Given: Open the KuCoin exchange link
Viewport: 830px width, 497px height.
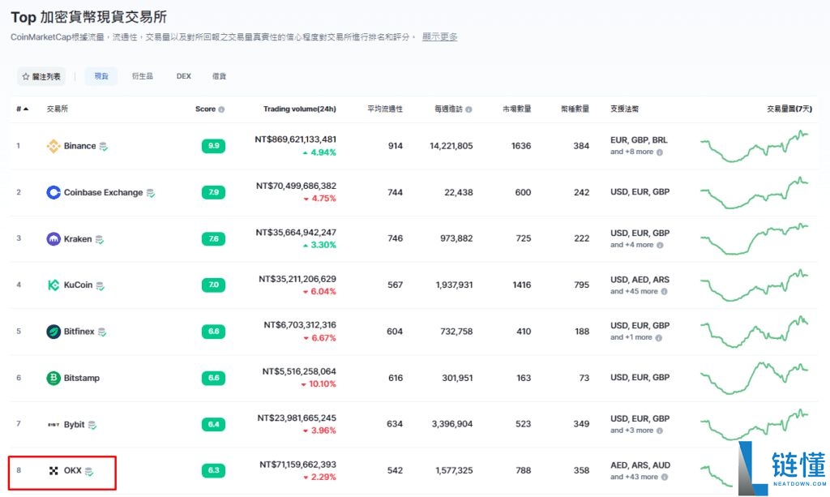Looking at the screenshot, I should click(79, 285).
